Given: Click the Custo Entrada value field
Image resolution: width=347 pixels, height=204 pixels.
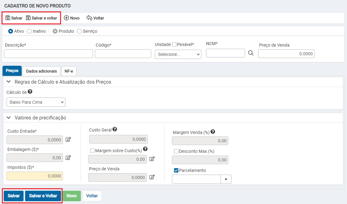Looking at the screenshot, I should (35, 140).
